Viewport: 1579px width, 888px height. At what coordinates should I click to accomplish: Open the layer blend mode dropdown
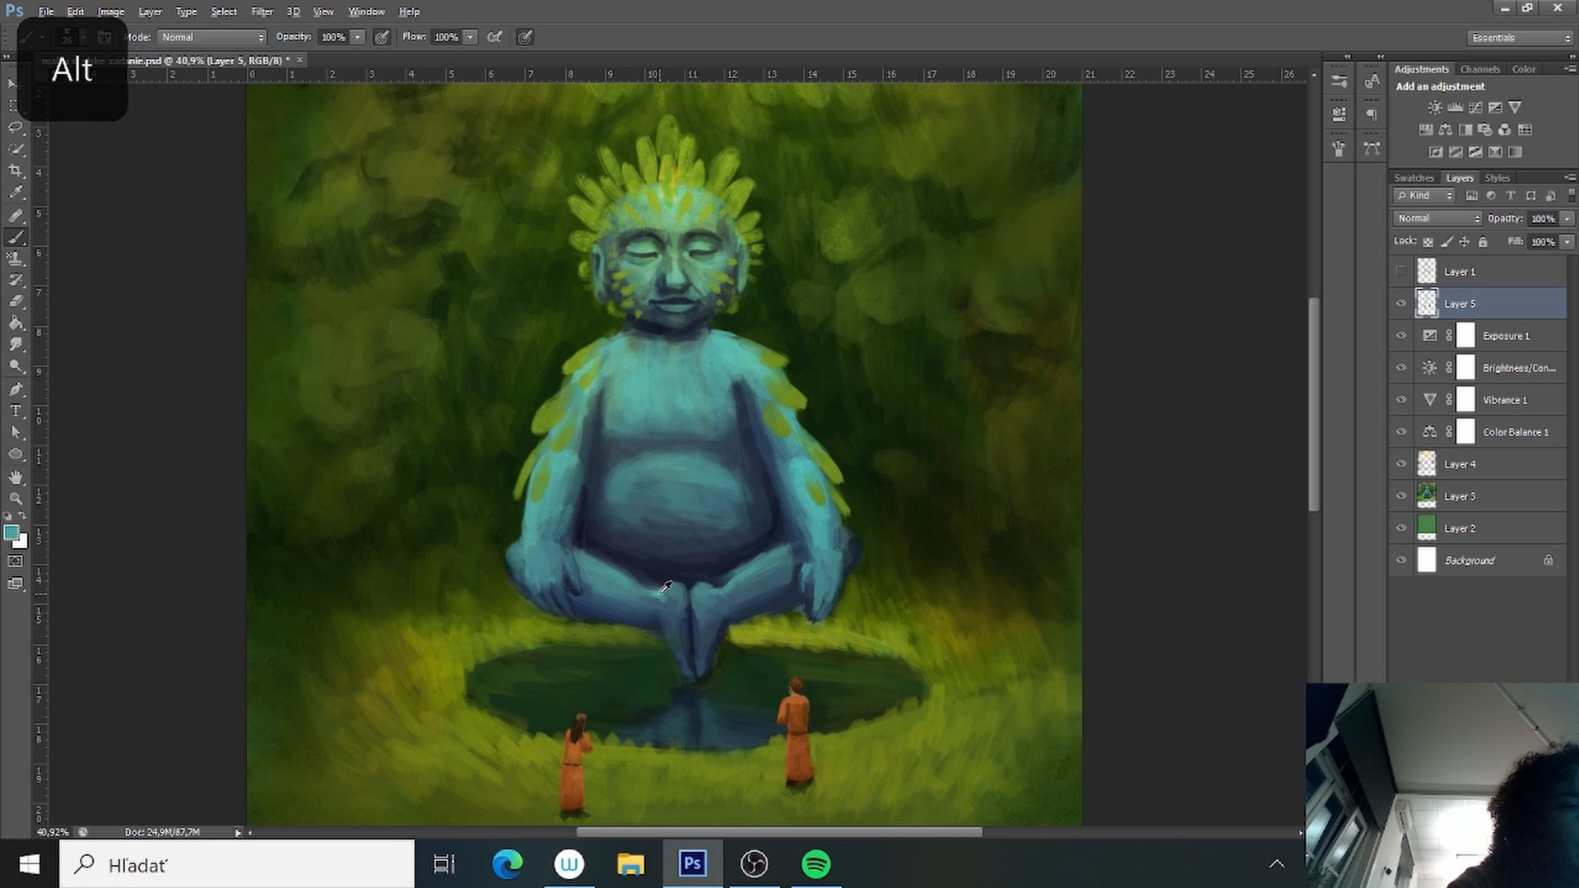point(1437,218)
